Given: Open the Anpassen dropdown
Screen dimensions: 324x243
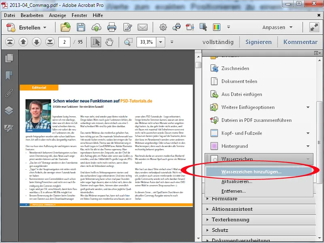Looking at the screenshot, I should coord(277,27).
